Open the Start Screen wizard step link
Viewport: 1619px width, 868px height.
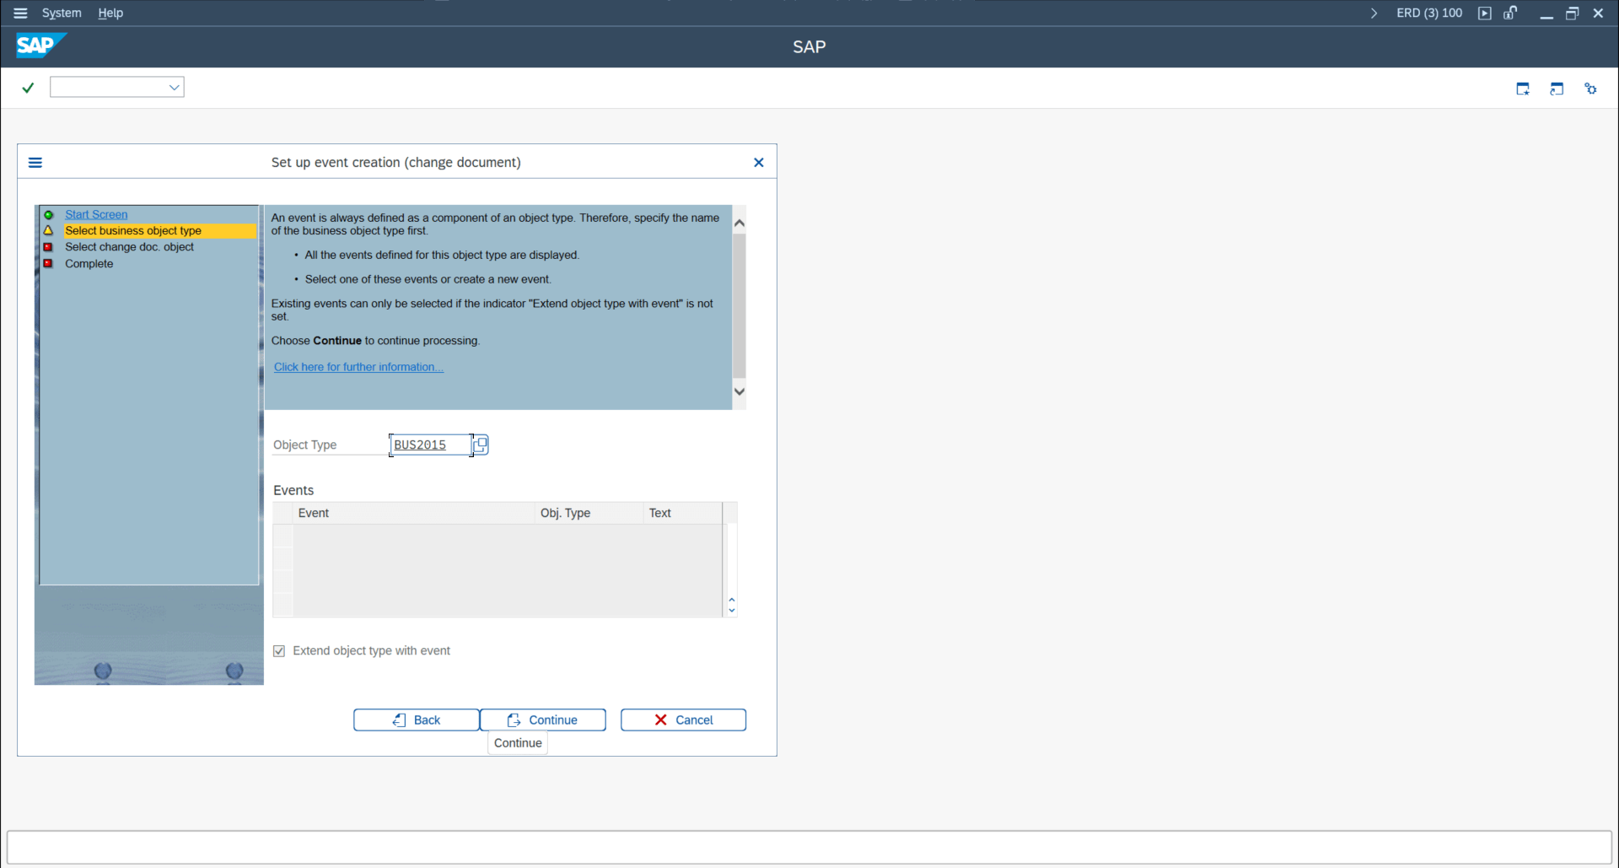96,214
